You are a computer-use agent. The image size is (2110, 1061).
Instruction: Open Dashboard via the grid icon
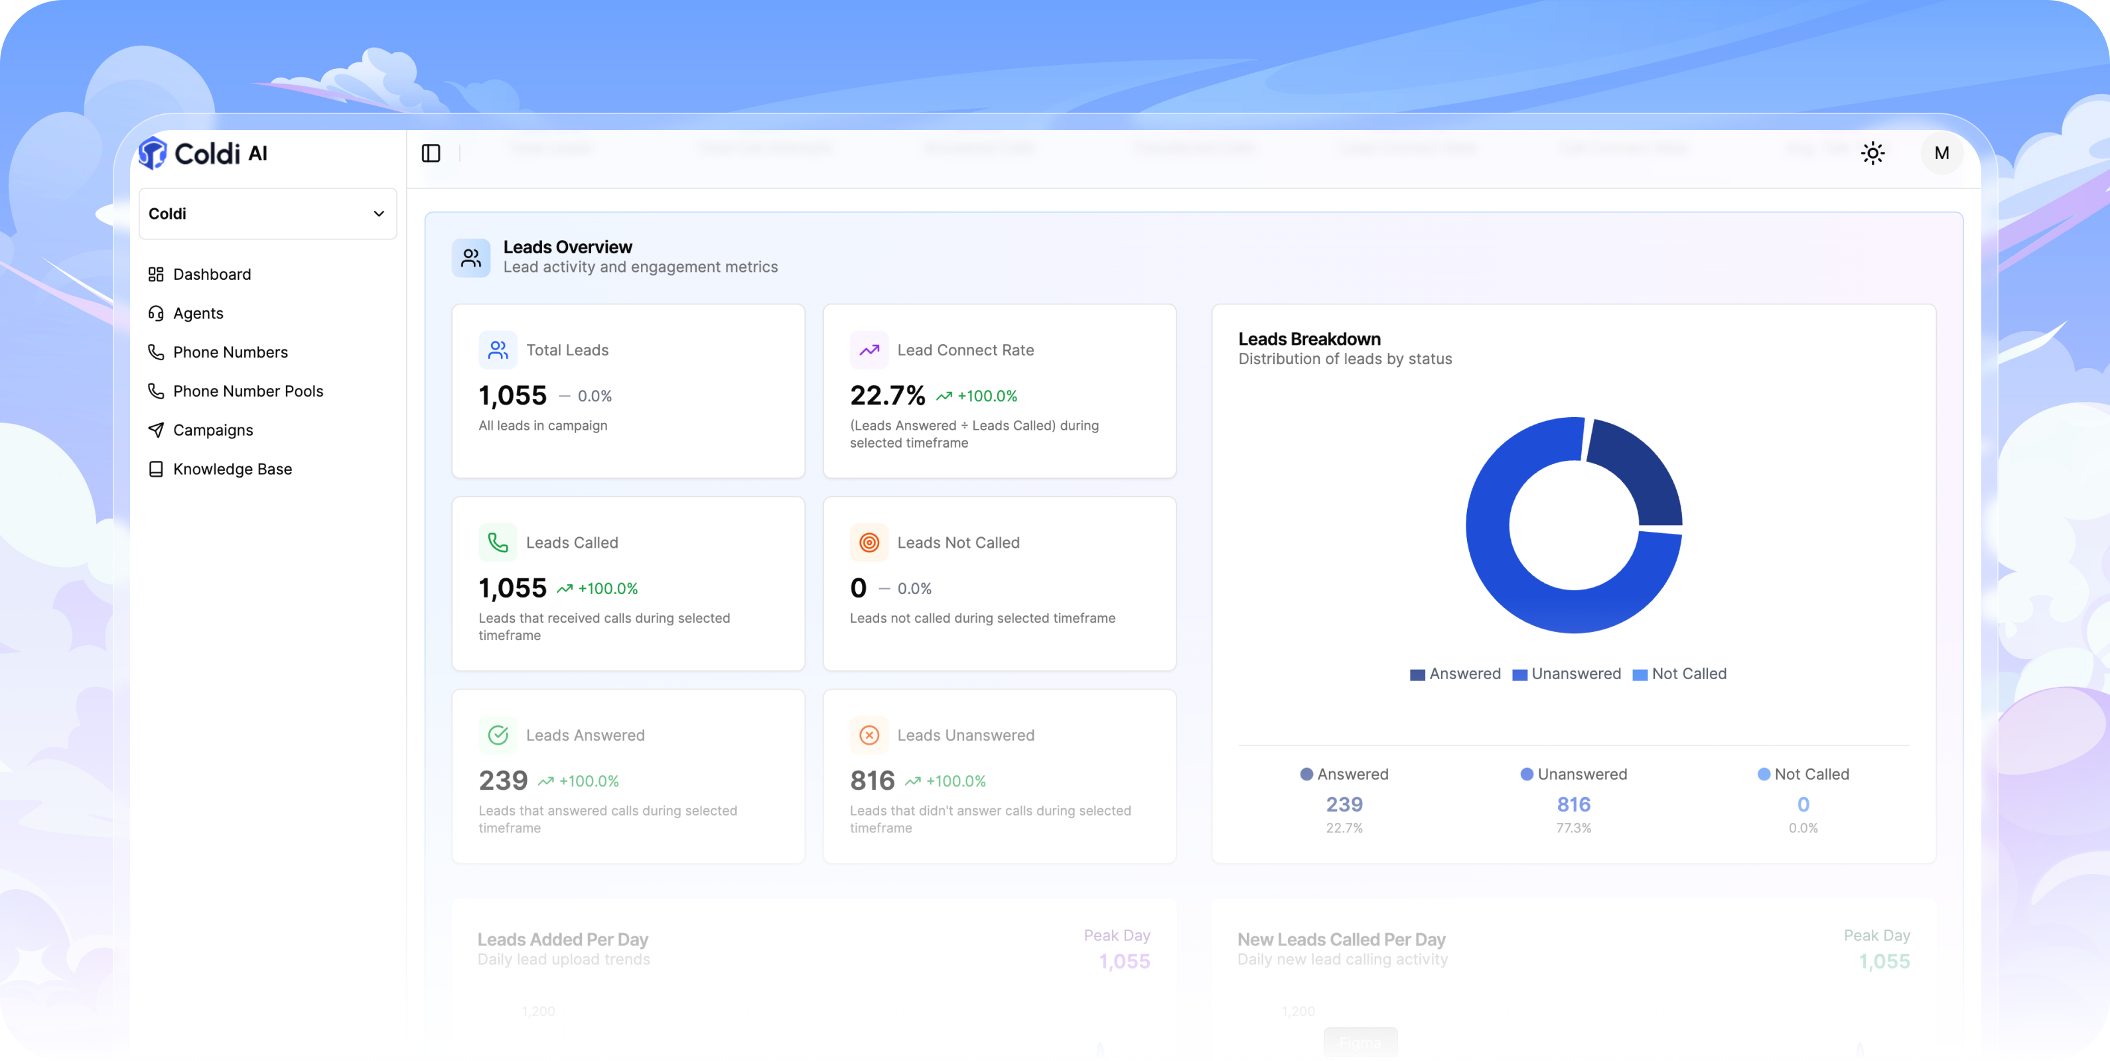tap(156, 275)
